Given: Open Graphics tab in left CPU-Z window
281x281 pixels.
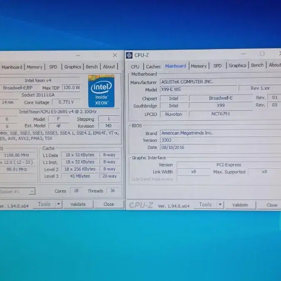Looking at the screenshot, I should pyautogui.click(x=72, y=67).
